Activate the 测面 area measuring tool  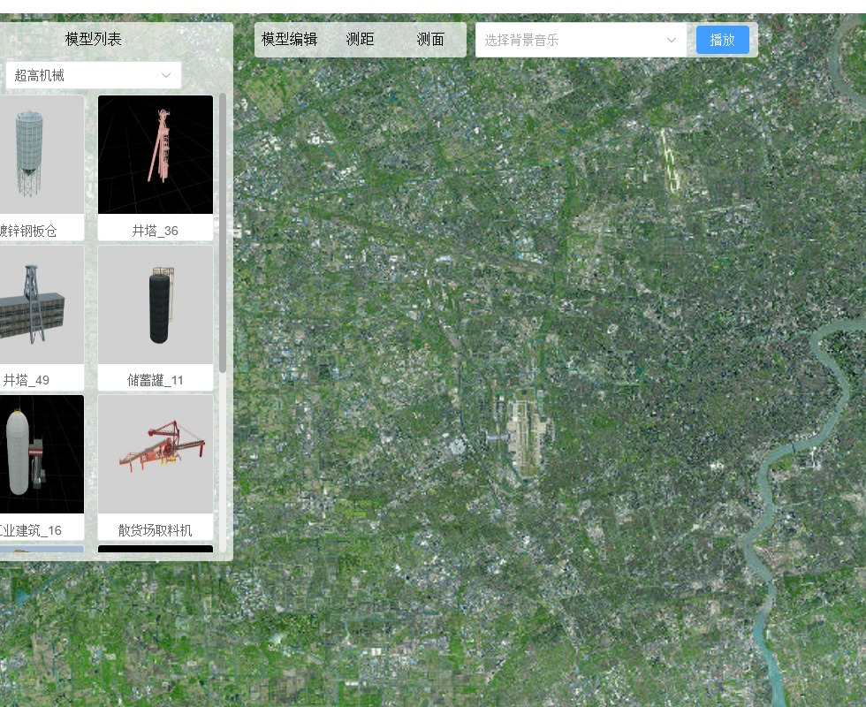pyautogui.click(x=430, y=39)
